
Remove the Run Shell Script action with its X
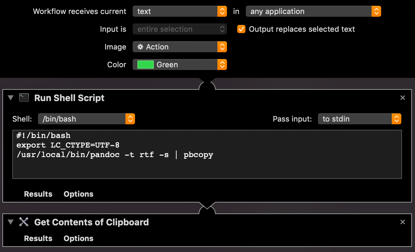(402, 98)
